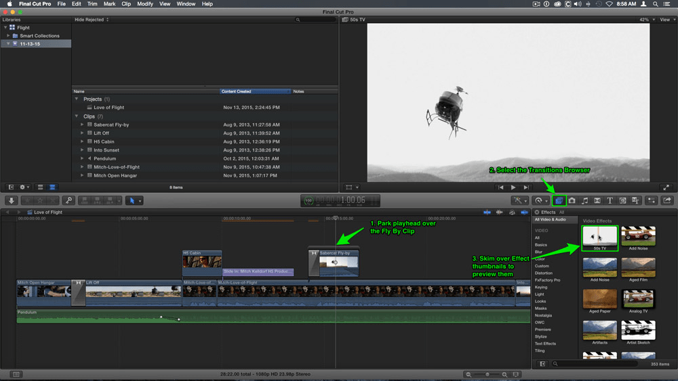678x381 pixels.
Task: Select the Into Sunset clip
Action: tap(106, 150)
